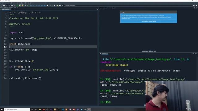Open the Debug menu
This screenshot has width=198, height=111.
pyautogui.click(x=15, y=3)
